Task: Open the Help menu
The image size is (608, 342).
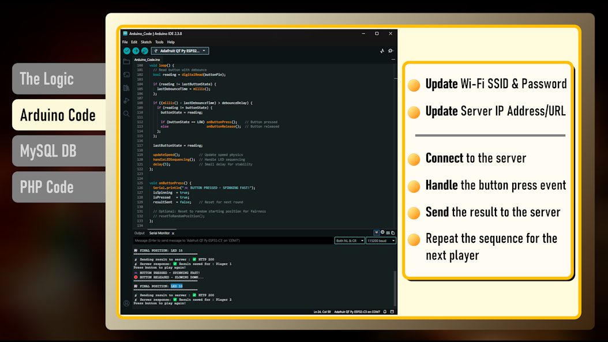Action: 171,42
